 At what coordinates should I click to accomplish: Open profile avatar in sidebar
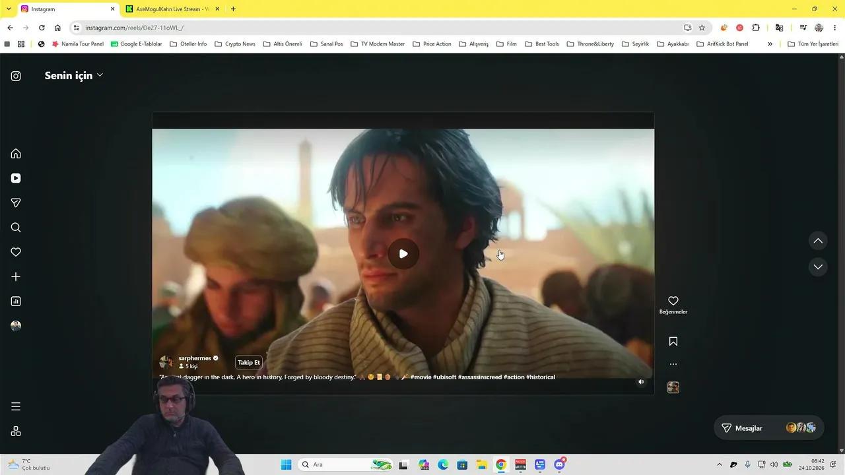[16, 326]
